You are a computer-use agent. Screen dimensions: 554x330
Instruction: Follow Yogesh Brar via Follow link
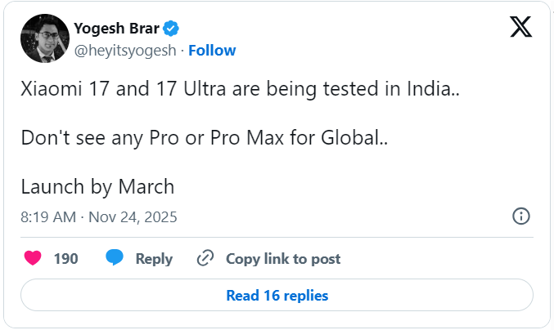click(x=212, y=50)
